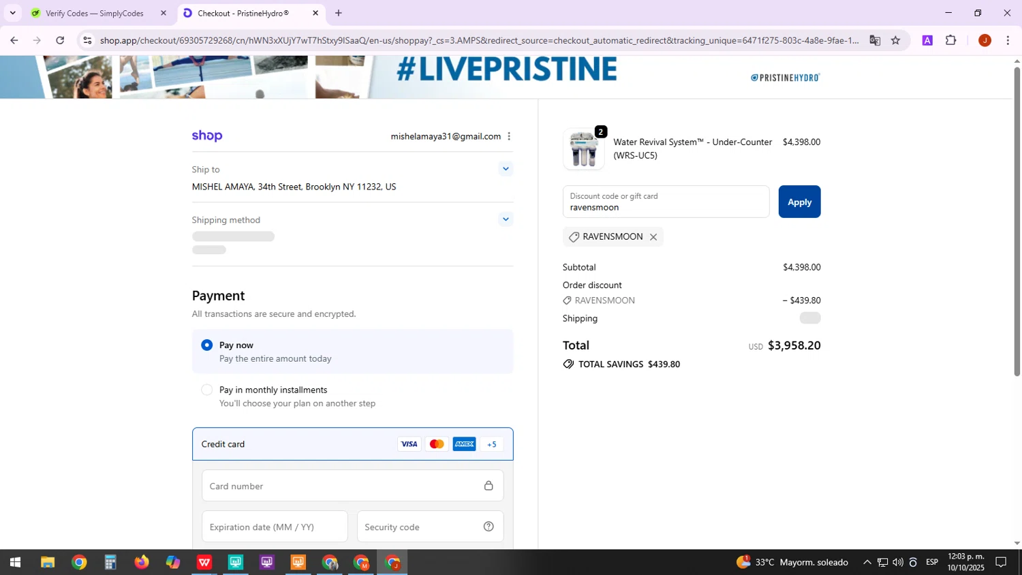Open account options next to email

coord(509,136)
